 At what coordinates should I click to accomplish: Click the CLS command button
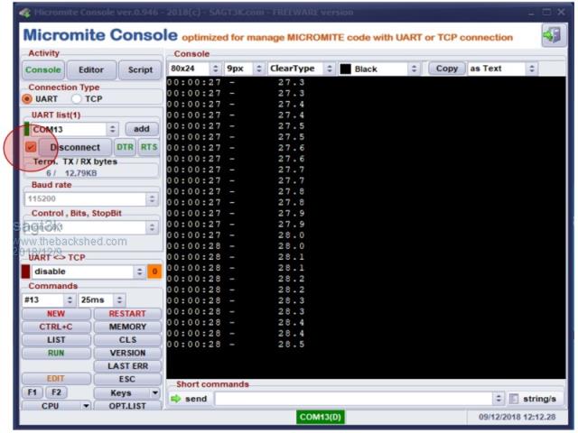[x=127, y=340]
